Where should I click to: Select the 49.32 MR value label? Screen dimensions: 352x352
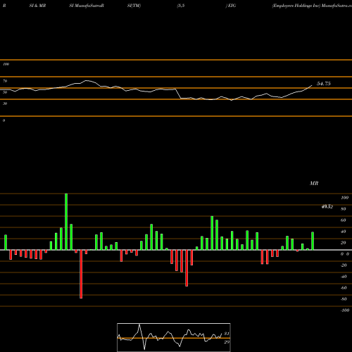pyautogui.click(x=327, y=206)
